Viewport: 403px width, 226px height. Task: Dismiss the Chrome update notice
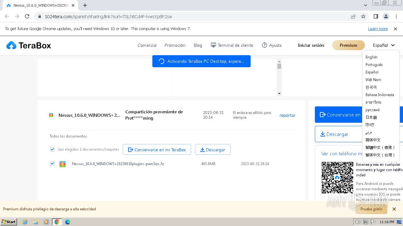tap(395, 29)
